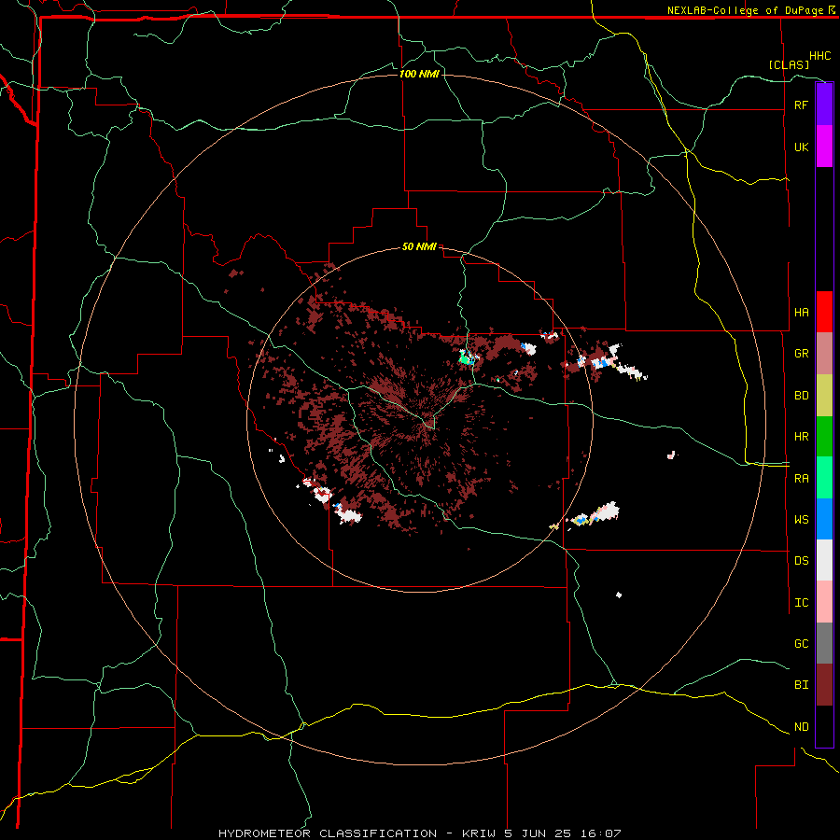Click the GC gray legend color swatch

824,643
